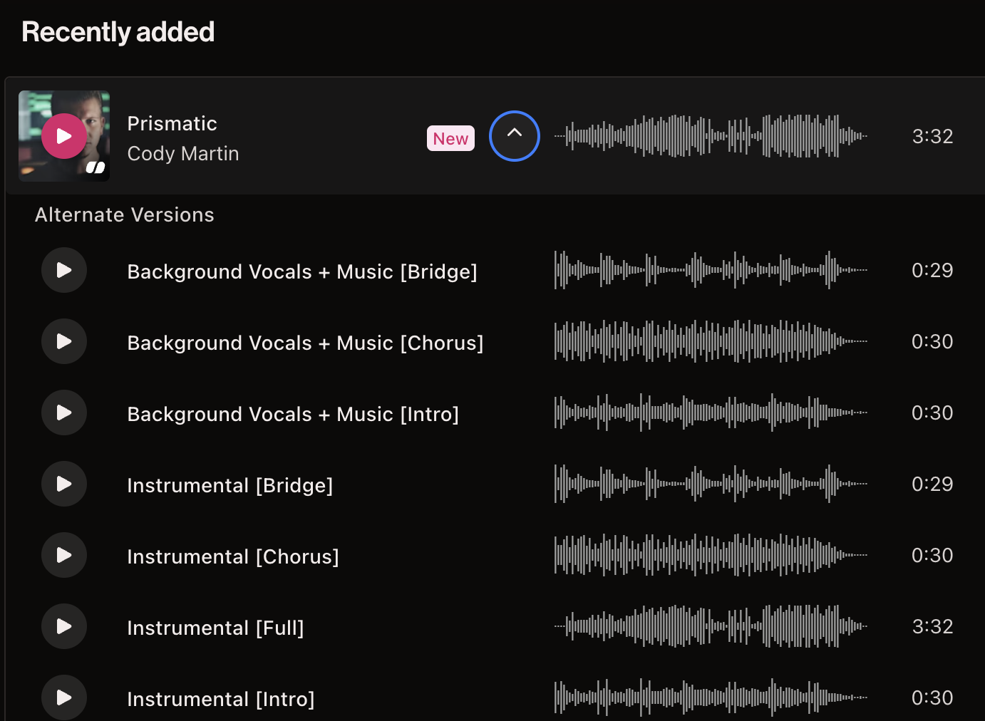Play the Instrumental [Chorus] version

[64, 555]
